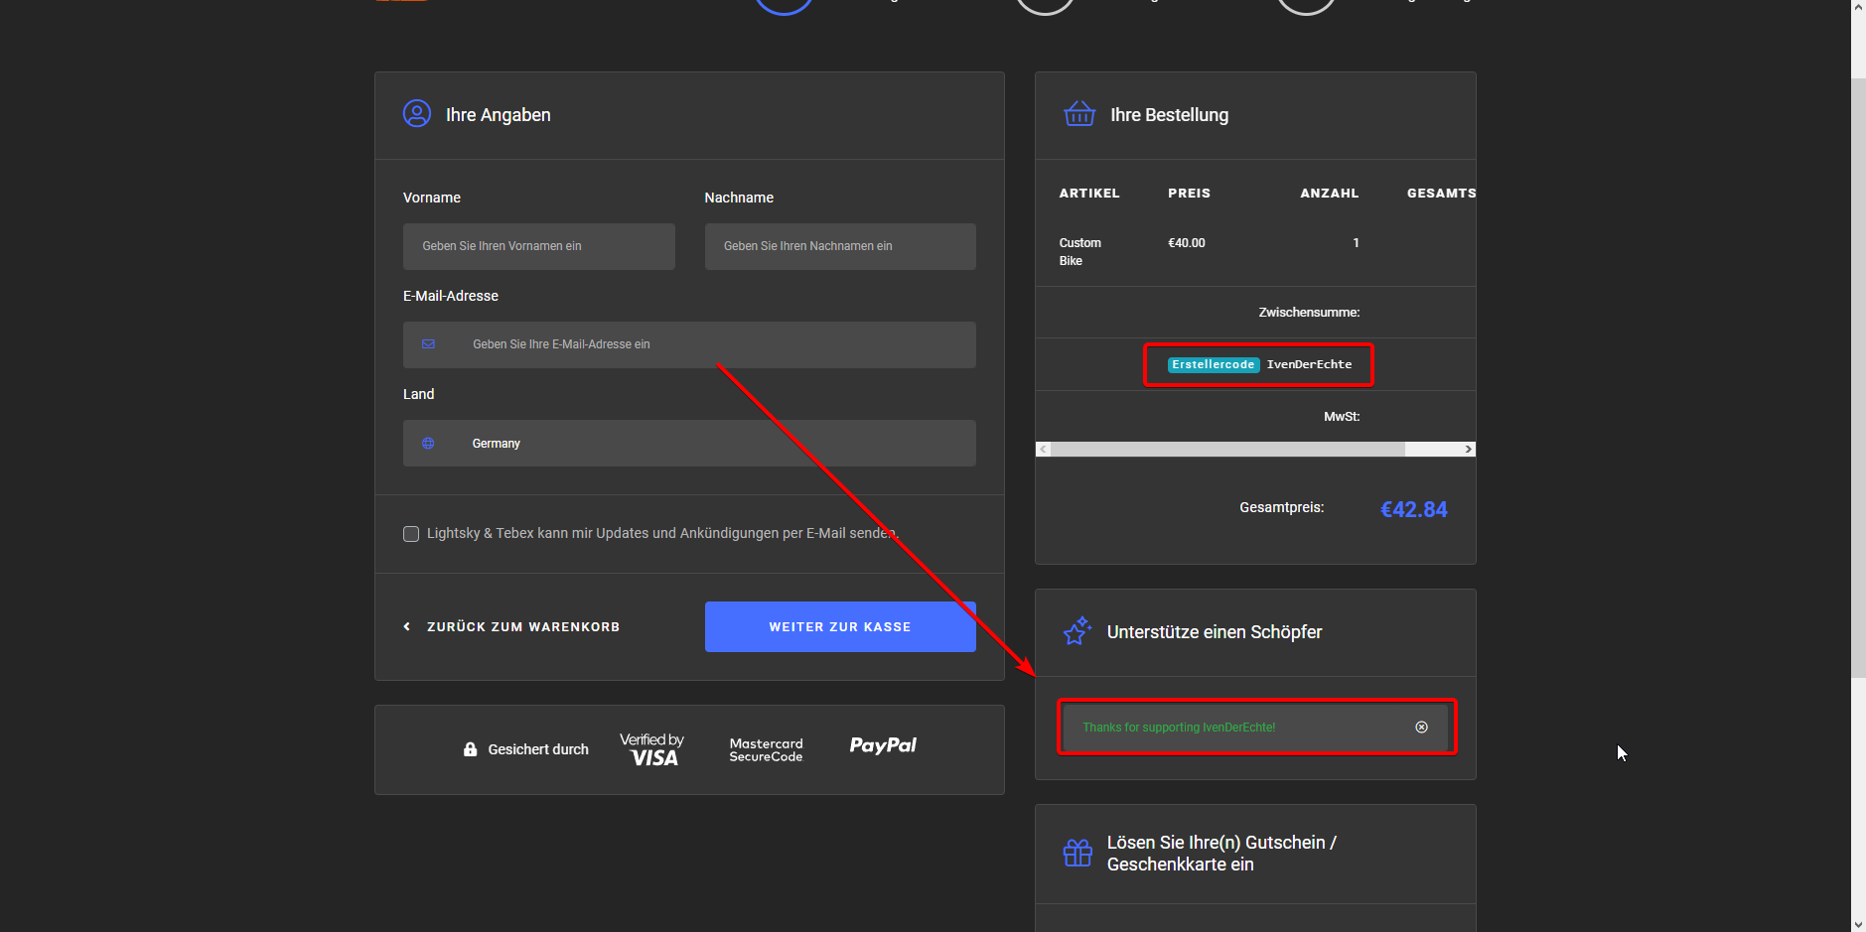Click the shopping basket icon beside Ihre Bestellung

click(1079, 114)
